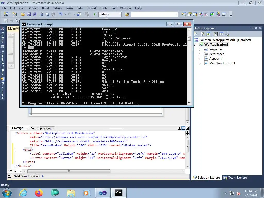264x198 pixels.
Task: Expand the App.xaml node
Action: point(200,59)
